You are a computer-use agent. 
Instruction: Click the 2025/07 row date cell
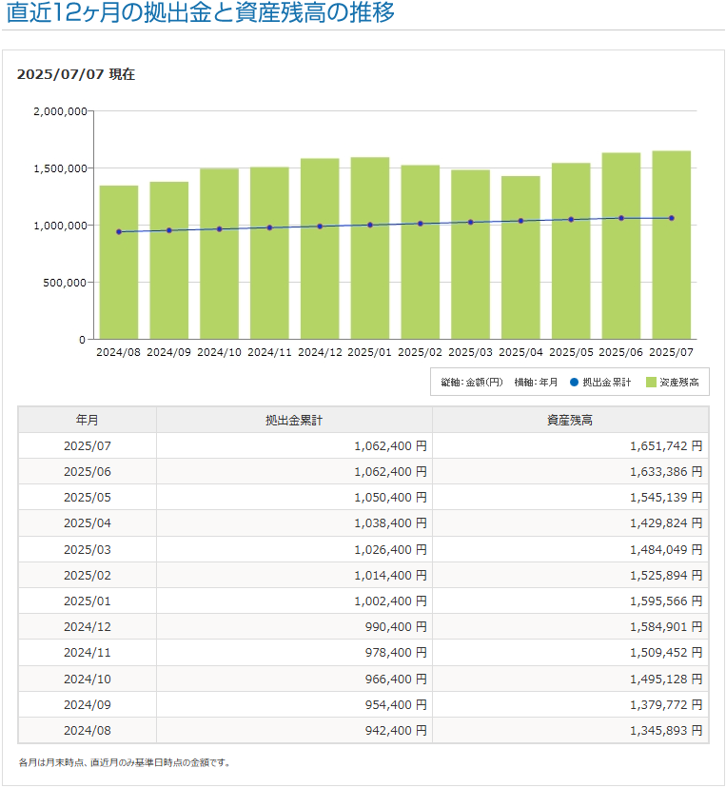[x=87, y=445]
